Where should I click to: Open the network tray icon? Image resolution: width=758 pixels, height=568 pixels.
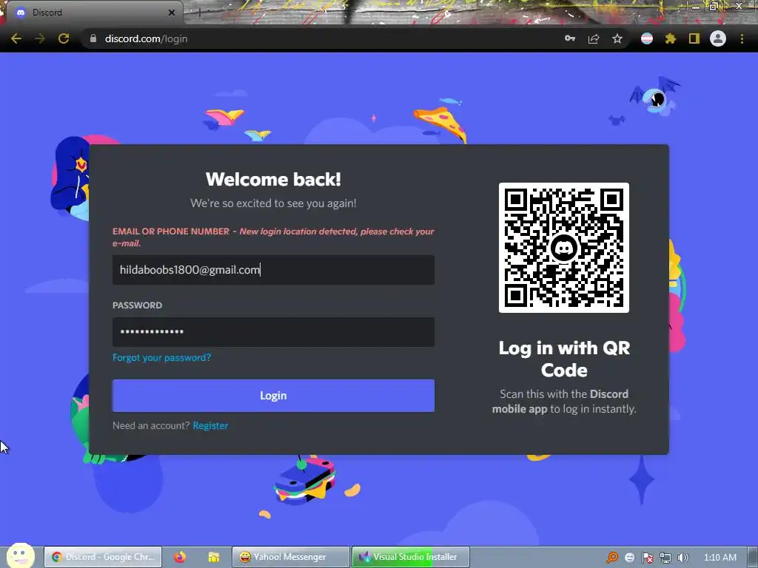[x=665, y=558]
